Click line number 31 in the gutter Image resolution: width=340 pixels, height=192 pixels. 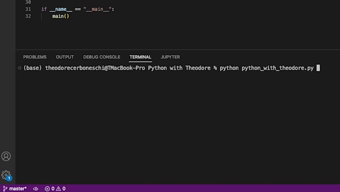click(x=28, y=9)
